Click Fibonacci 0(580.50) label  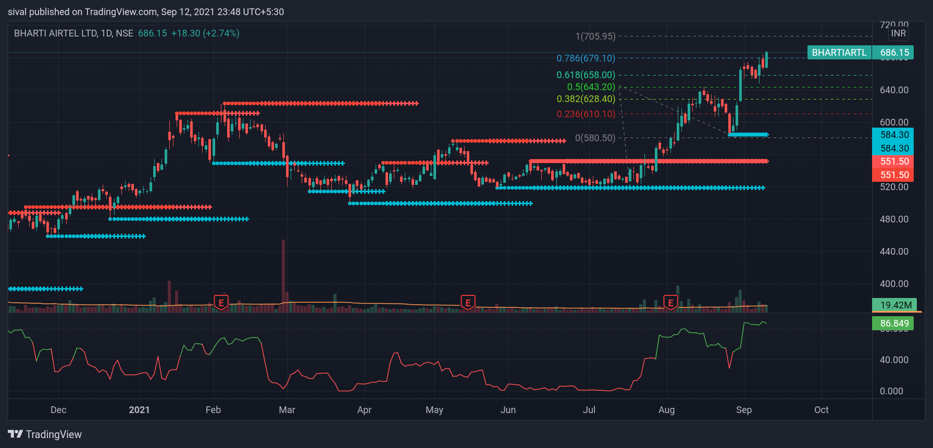(595, 138)
